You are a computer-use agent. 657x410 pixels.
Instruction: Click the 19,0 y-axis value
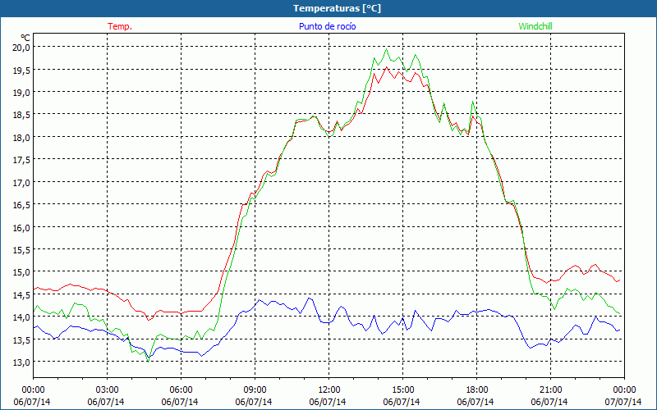(x=21, y=93)
